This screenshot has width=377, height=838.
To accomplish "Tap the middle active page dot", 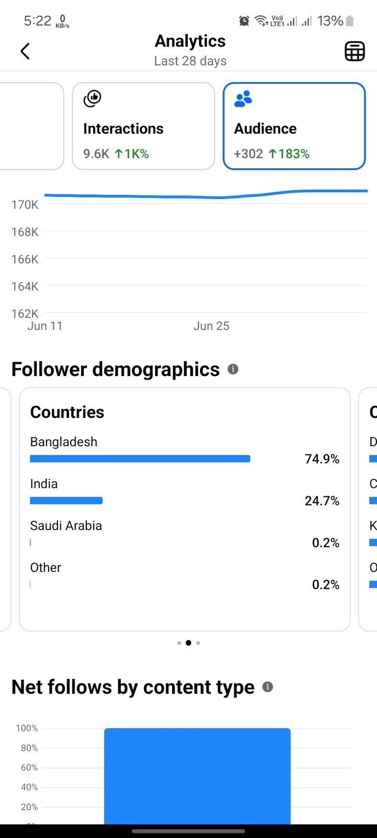I will pyautogui.click(x=188, y=643).
